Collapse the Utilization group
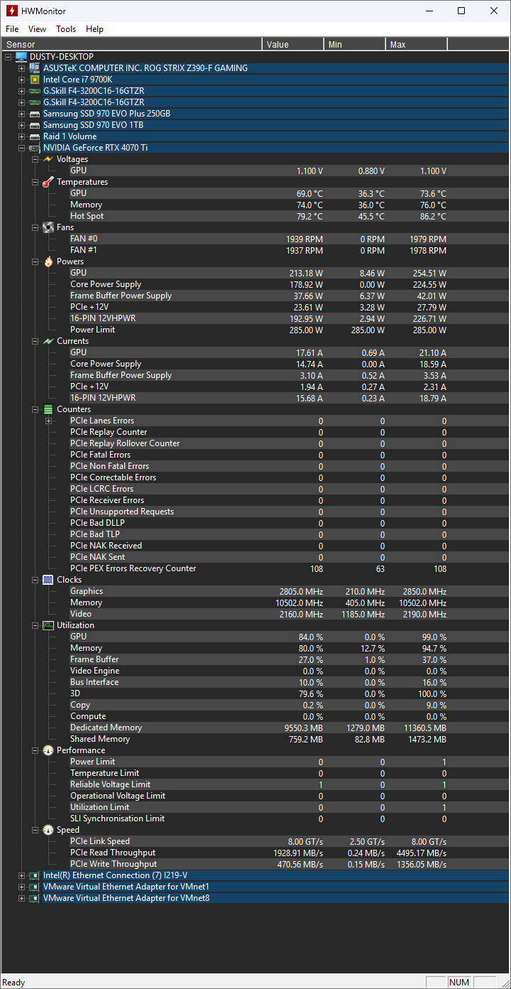511x989 pixels. 35,625
